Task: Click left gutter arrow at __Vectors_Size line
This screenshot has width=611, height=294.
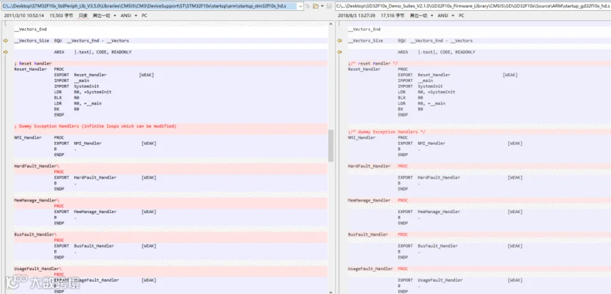Action: point(5,41)
